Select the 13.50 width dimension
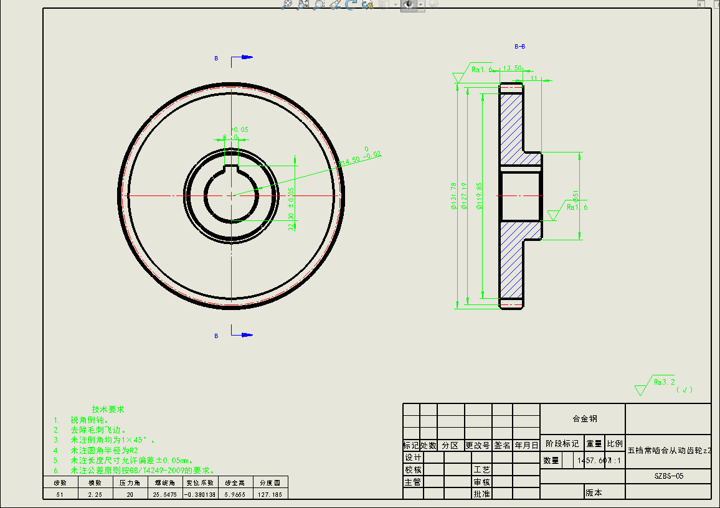The height and width of the screenshot is (508, 720). (511, 68)
